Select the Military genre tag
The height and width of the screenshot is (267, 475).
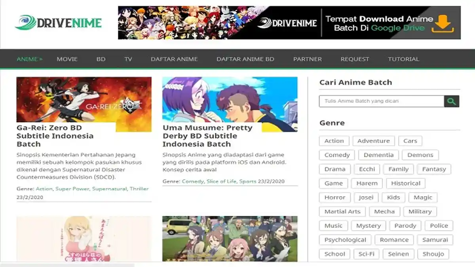(x=420, y=212)
